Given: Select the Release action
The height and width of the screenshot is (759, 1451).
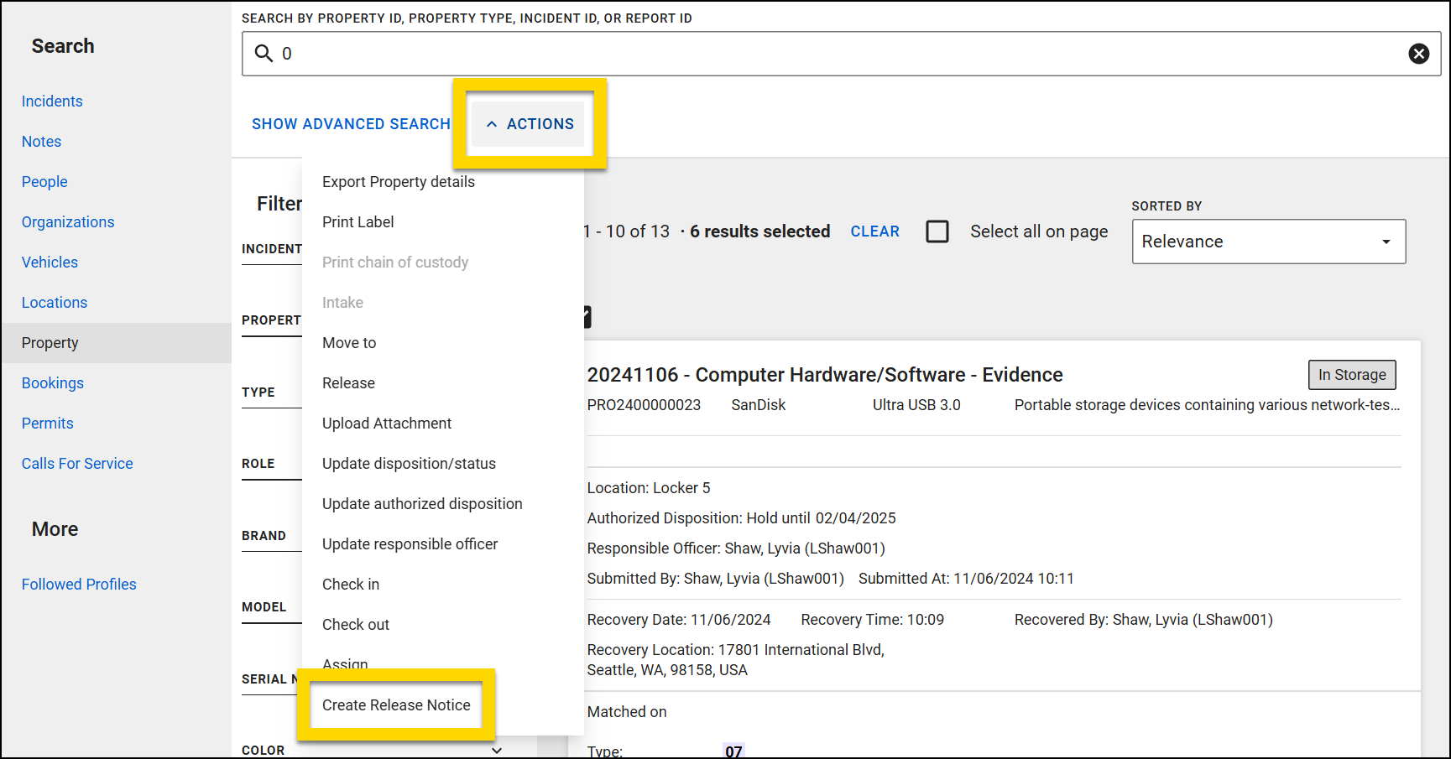Looking at the screenshot, I should pos(347,382).
